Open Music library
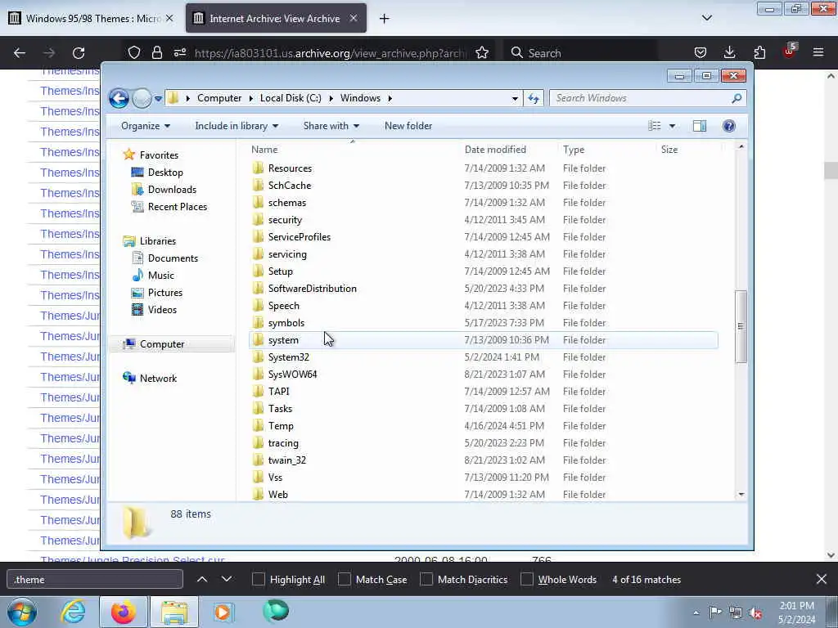 click(x=160, y=276)
